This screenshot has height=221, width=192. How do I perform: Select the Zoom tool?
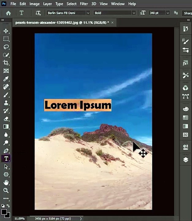coord(6,190)
